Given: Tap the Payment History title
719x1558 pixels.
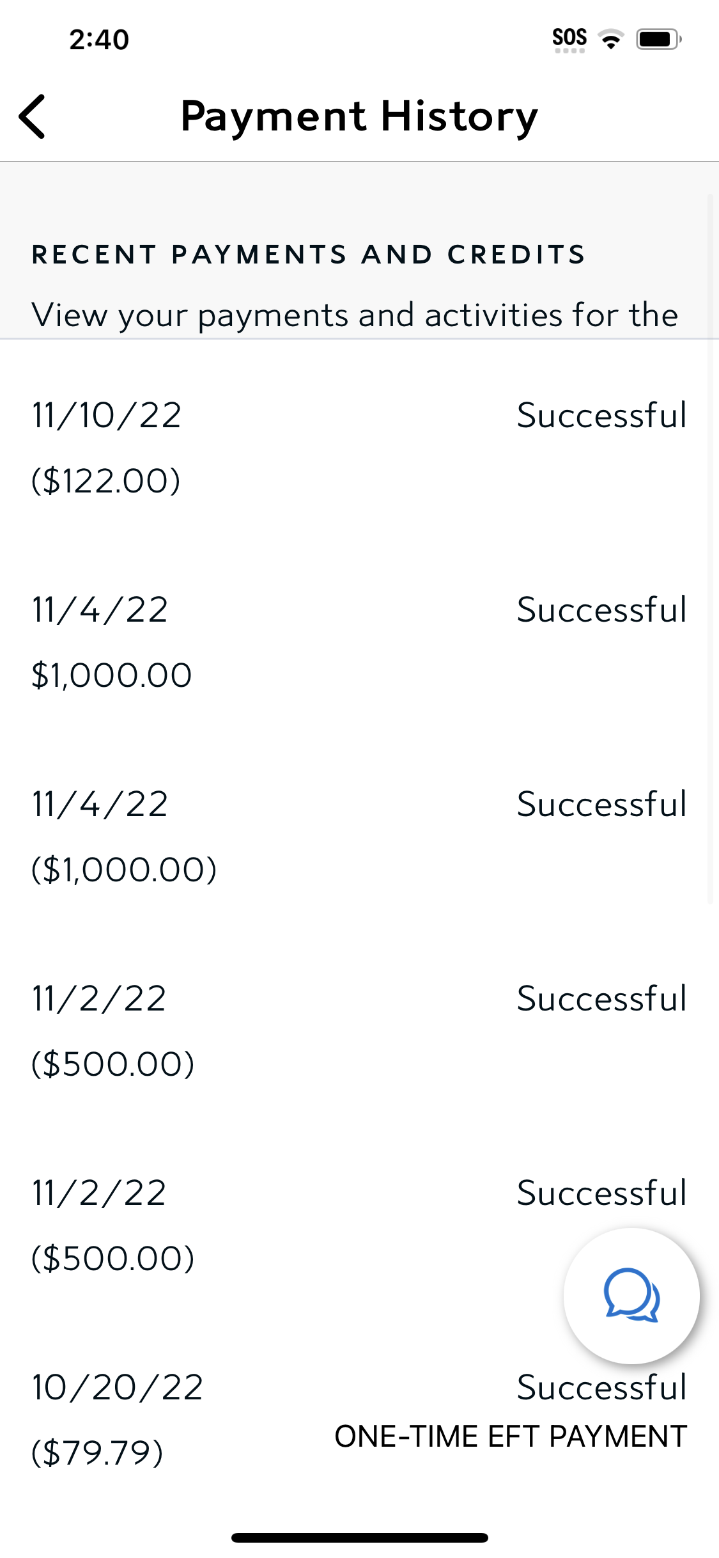Looking at the screenshot, I should pyautogui.click(x=359, y=116).
